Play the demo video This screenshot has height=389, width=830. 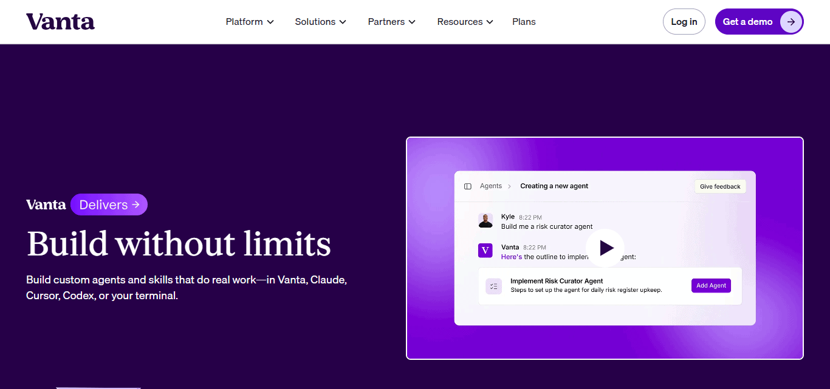[x=605, y=248]
